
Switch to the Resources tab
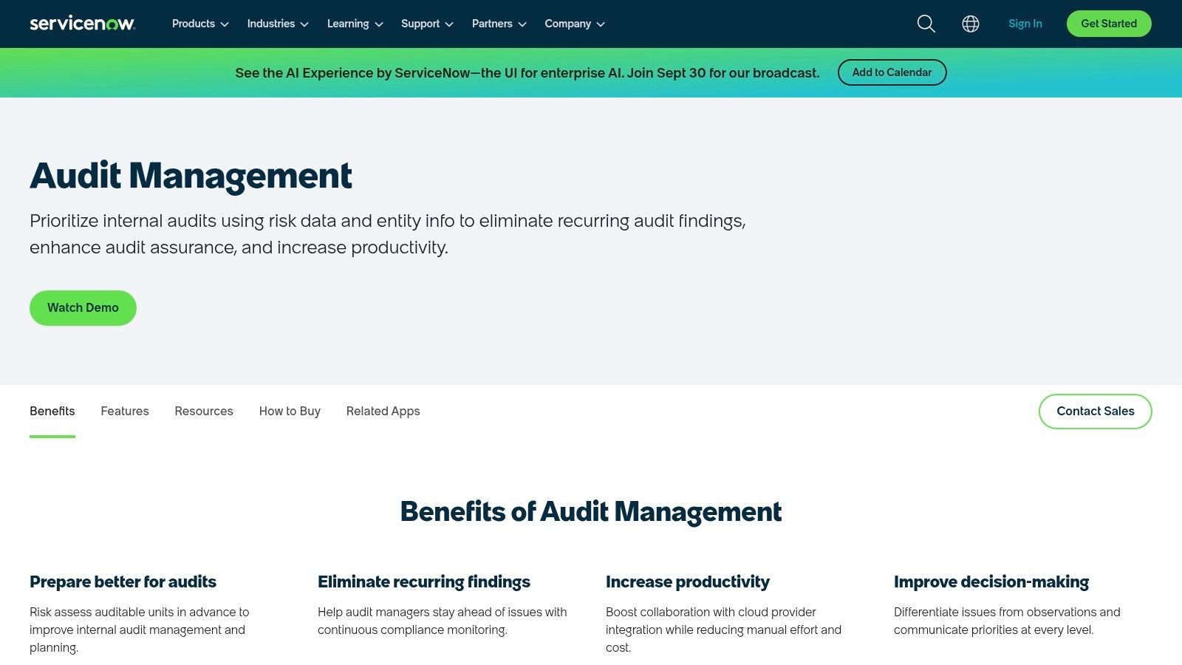tap(204, 412)
